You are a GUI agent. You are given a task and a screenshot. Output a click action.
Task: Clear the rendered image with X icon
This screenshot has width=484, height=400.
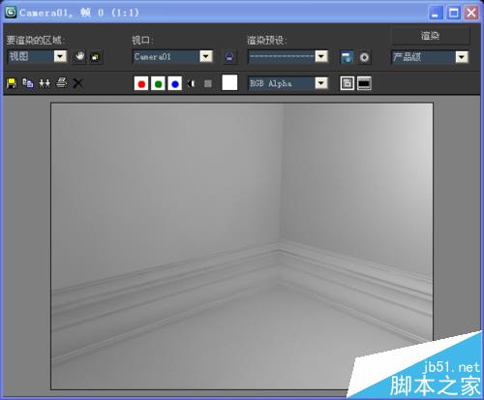(x=77, y=83)
